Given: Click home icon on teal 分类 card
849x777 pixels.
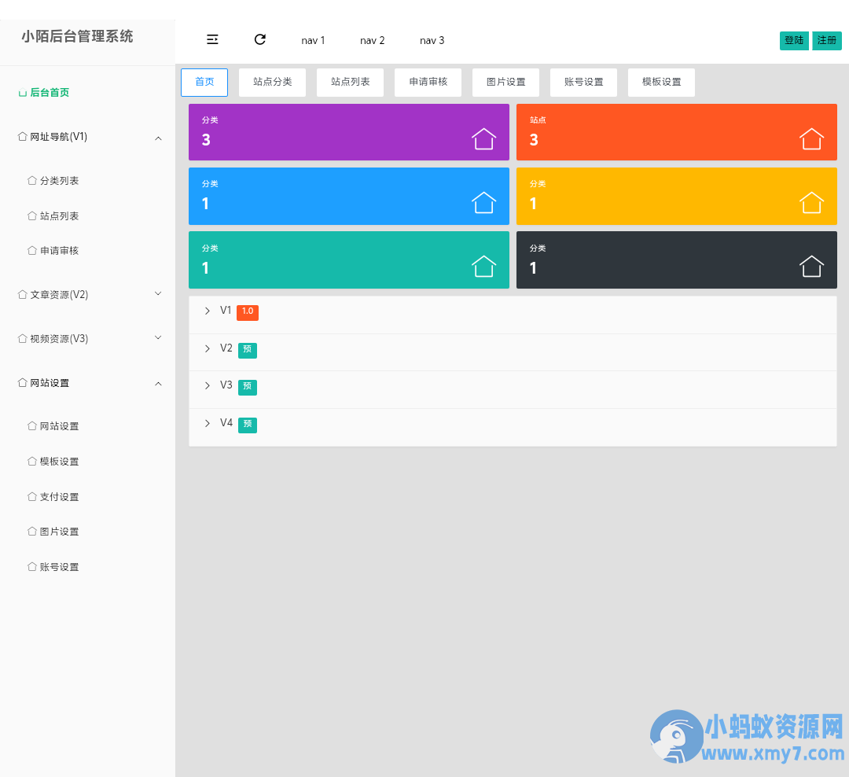Looking at the screenshot, I should coord(483,266).
